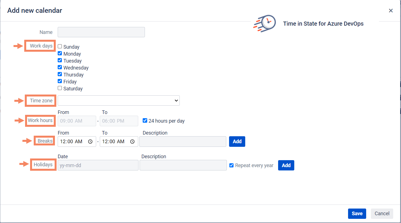Click the arrow pointing at Breaks label
The image size is (401, 223).
[x=27, y=141]
